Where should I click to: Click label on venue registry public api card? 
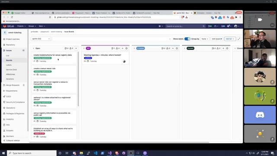coord(42,118)
